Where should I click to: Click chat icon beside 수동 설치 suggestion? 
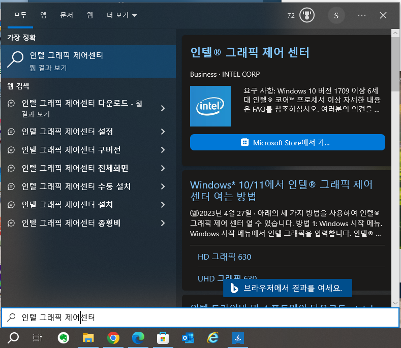[x=11, y=186]
